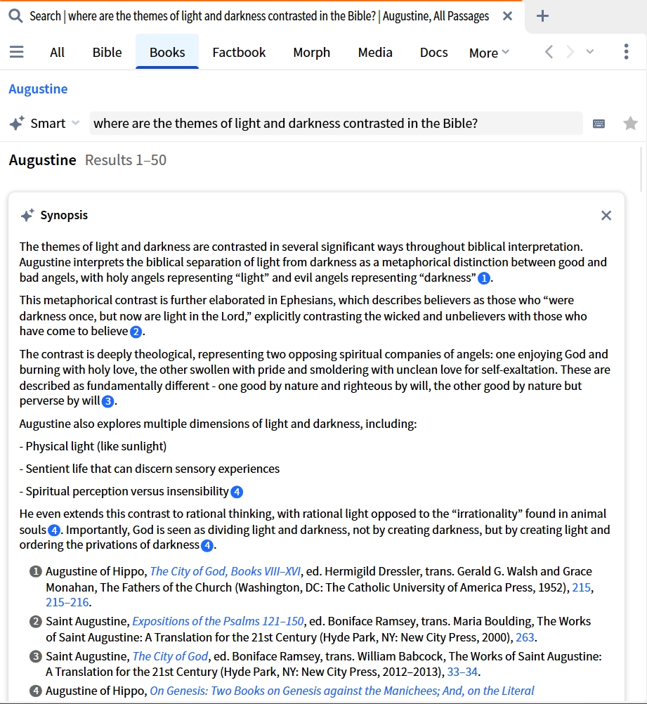
Task: Switch to the Bible tab
Action: (107, 53)
